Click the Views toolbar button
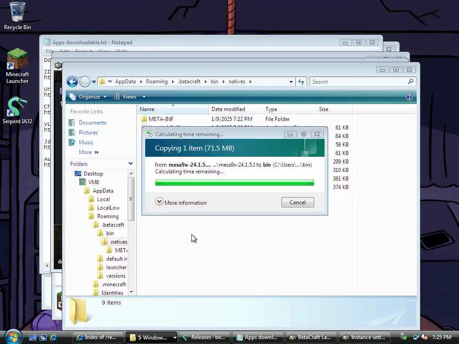This screenshot has width=459, height=344. 125,97
